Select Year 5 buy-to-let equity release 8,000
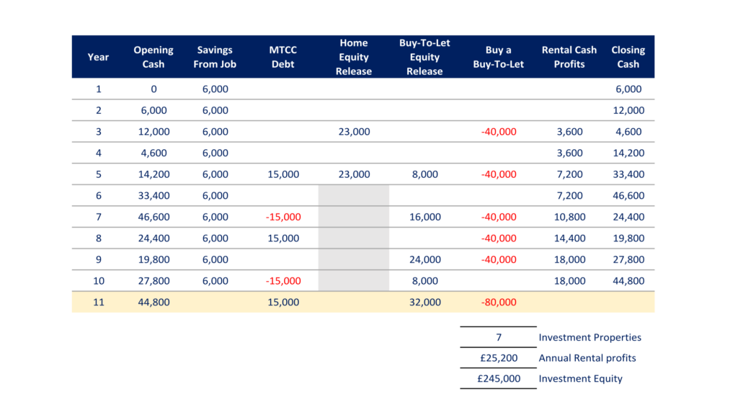The width and height of the screenshot is (738, 415). 425,174
